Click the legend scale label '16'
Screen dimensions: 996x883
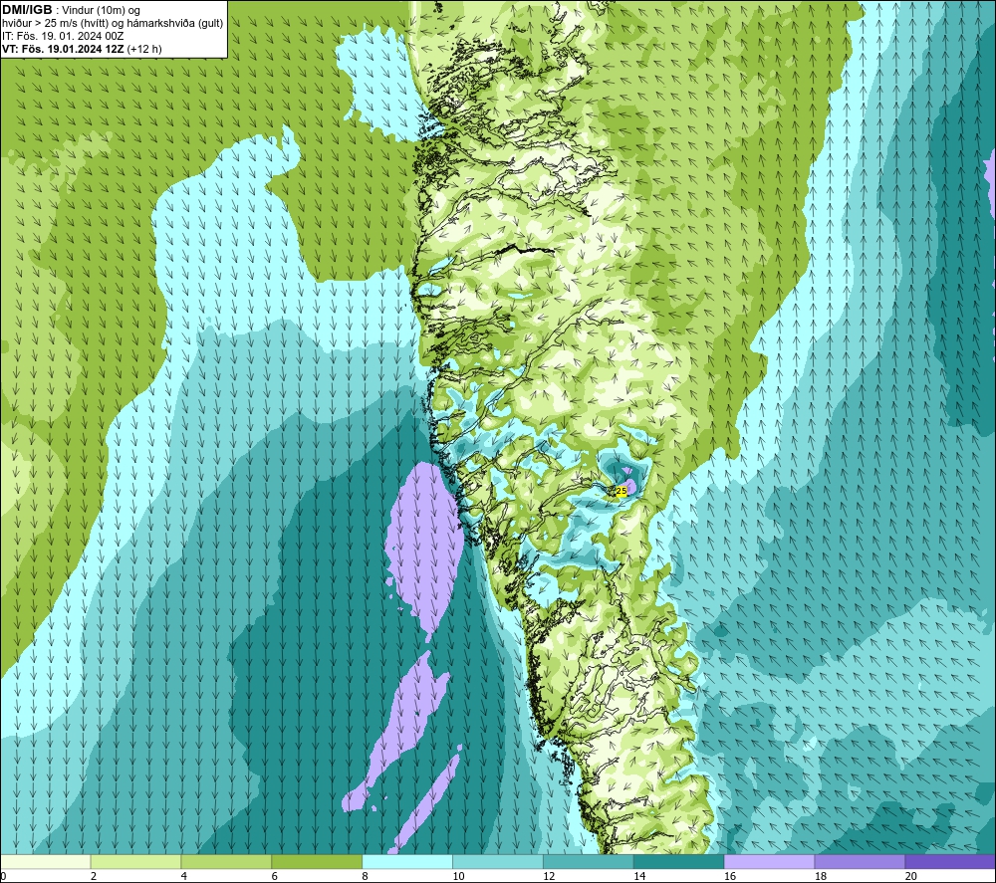point(730,876)
